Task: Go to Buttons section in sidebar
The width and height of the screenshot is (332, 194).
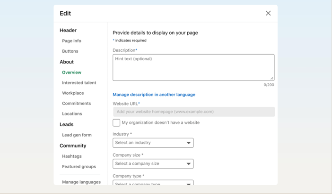Action: [70, 51]
